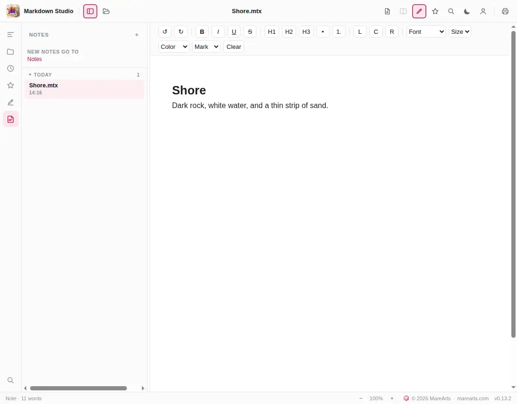
Task: Open the text Color dropdown
Action: click(x=174, y=47)
